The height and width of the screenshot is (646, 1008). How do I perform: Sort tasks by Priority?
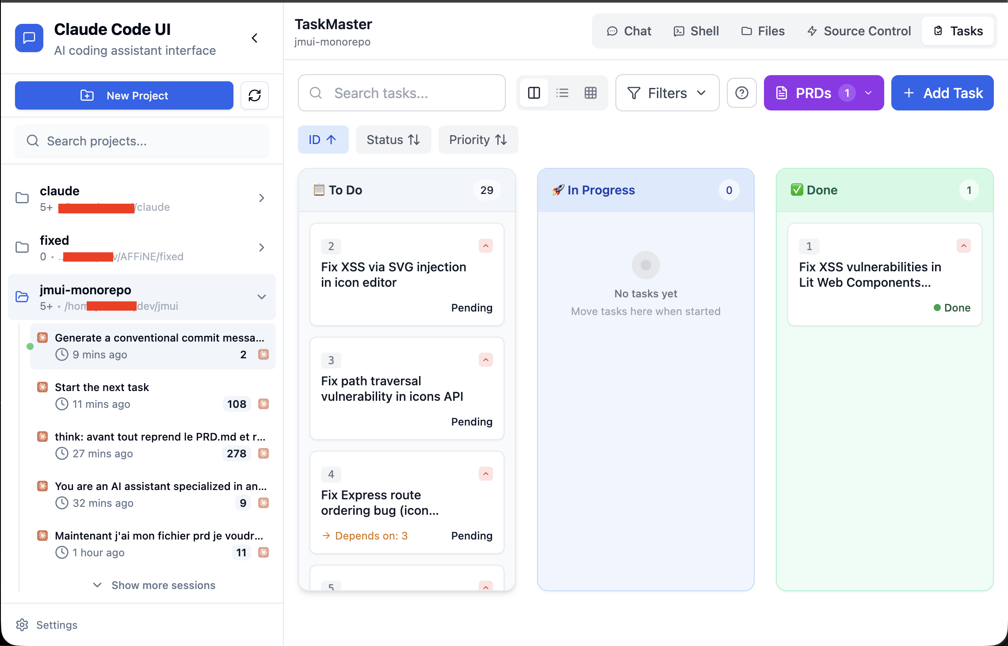pos(478,140)
